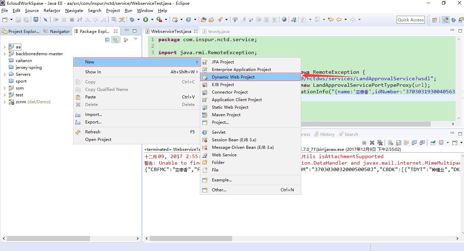Screen dimensions: 464x251
Task: Expand the backbonedemo-master project node
Action: [x=4, y=53]
